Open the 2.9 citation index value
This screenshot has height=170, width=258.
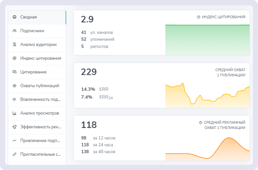click(87, 19)
